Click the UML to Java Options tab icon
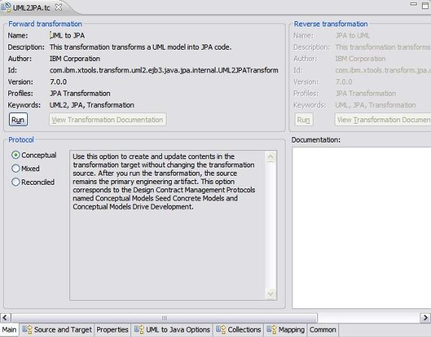 coord(139,329)
